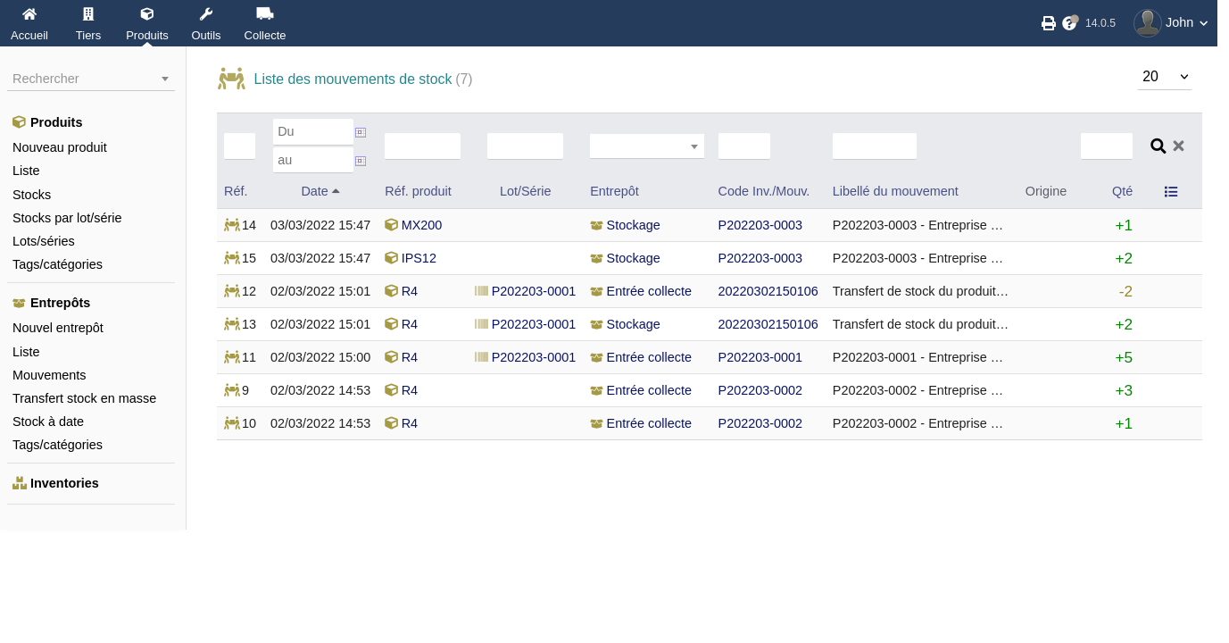Sort by Entrepôt column header
The height and width of the screenshot is (643, 1229).
[614, 191]
